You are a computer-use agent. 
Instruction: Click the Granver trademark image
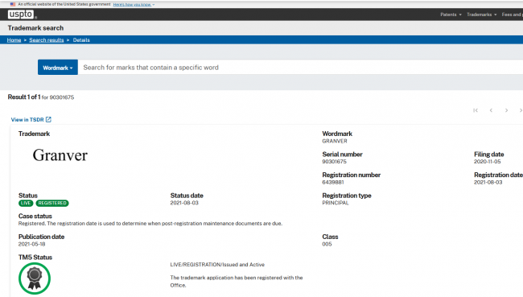tap(60, 155)
